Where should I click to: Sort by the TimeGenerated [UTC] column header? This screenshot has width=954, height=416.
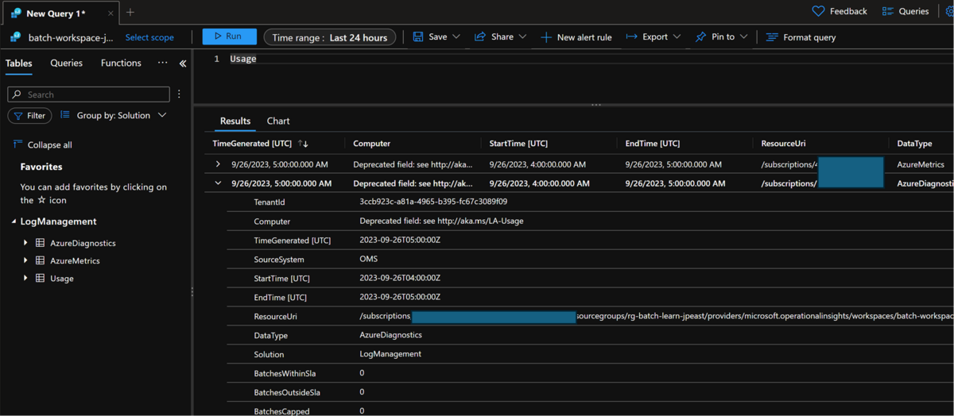(x=253, y=144)
